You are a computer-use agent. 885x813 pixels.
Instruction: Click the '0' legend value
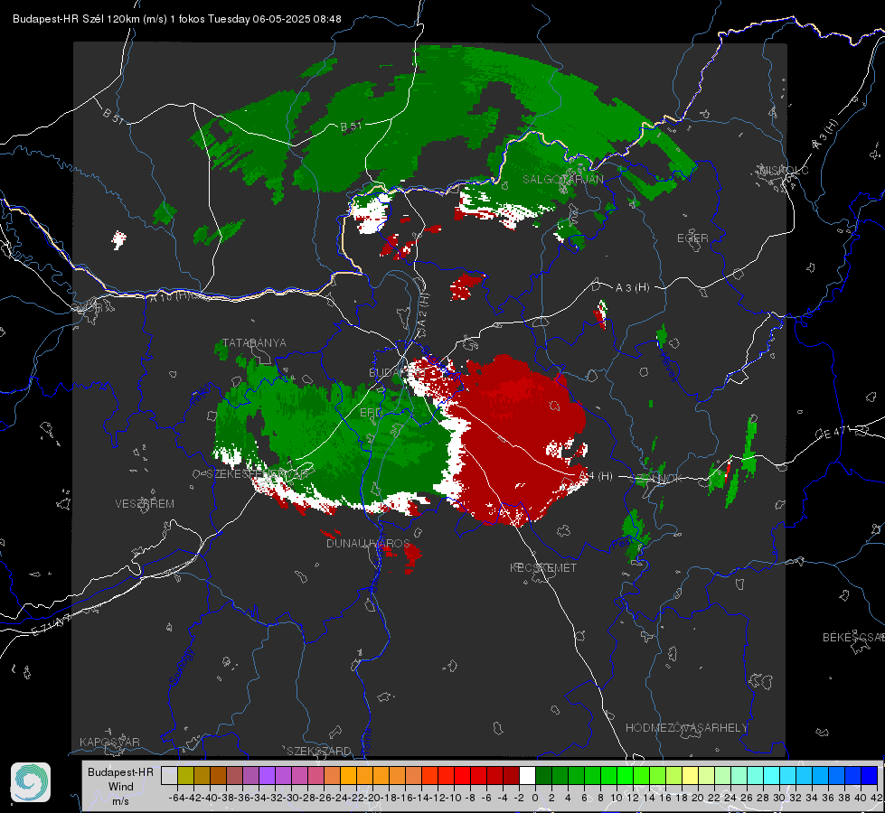[x=535, y=798]
